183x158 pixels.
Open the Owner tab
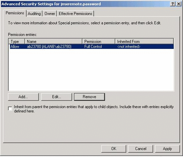tap(49, 14)
